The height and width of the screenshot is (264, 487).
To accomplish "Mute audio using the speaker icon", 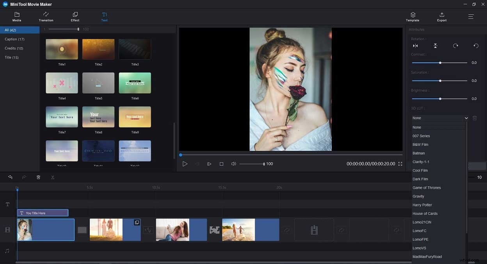I will coord(233,164).
